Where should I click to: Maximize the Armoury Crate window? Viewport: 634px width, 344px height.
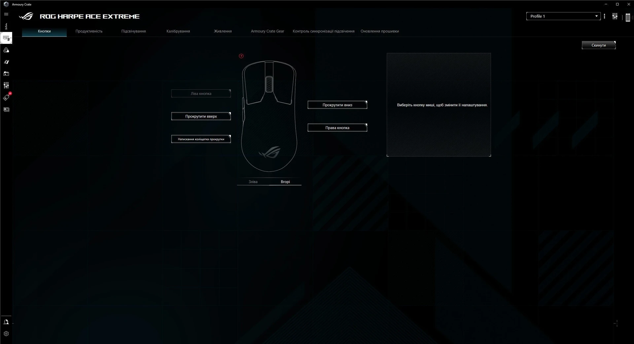click(x=617, y=4)
